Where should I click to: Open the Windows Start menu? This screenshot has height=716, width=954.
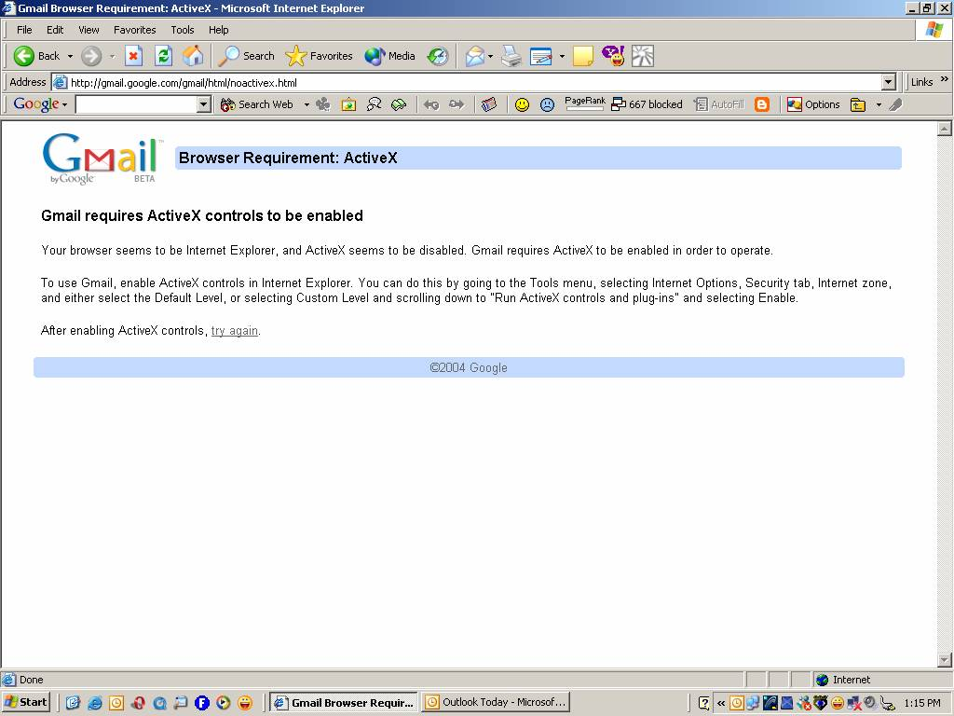click(x=25, y=702)
